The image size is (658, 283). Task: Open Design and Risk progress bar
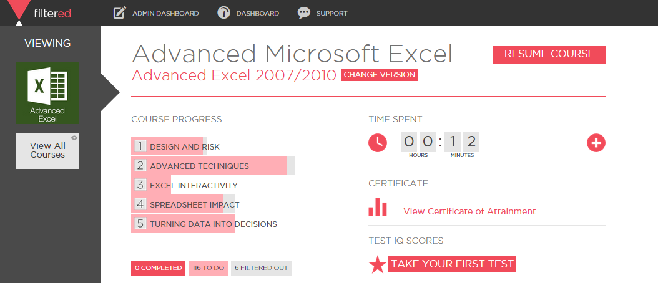coord(169,146)
